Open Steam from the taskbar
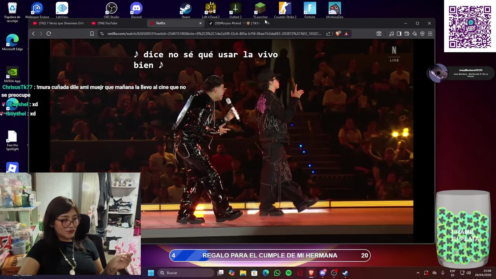 coord(345,273)
